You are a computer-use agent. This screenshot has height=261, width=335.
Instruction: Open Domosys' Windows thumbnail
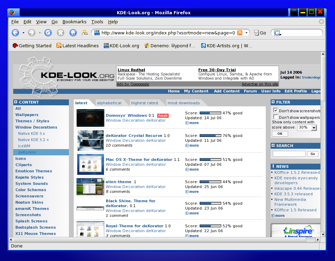(90, 118)
